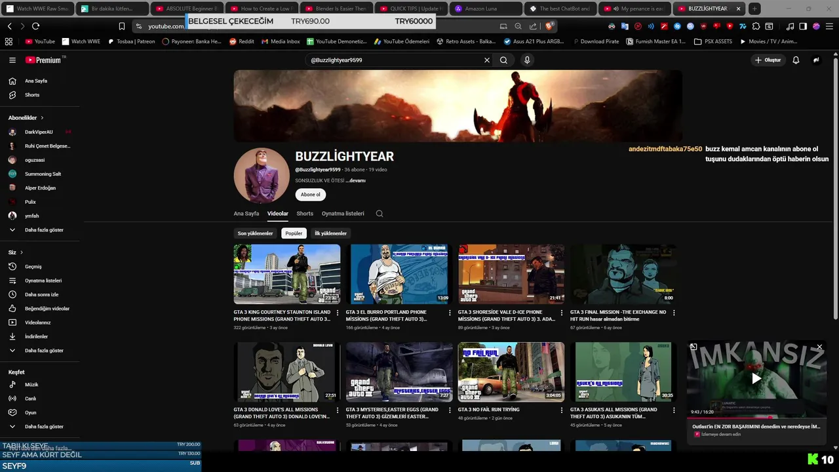This screenshot has width=839, height=472.
Task: Select the Popüler filter chip
Action: pos(294,233)
